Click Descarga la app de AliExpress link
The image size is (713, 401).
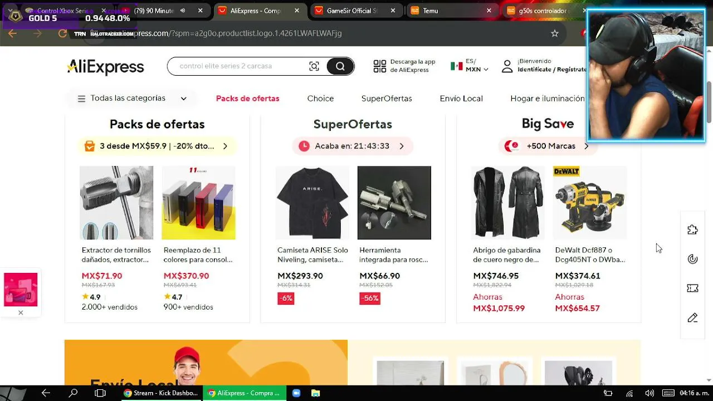(x=413, y=66)
